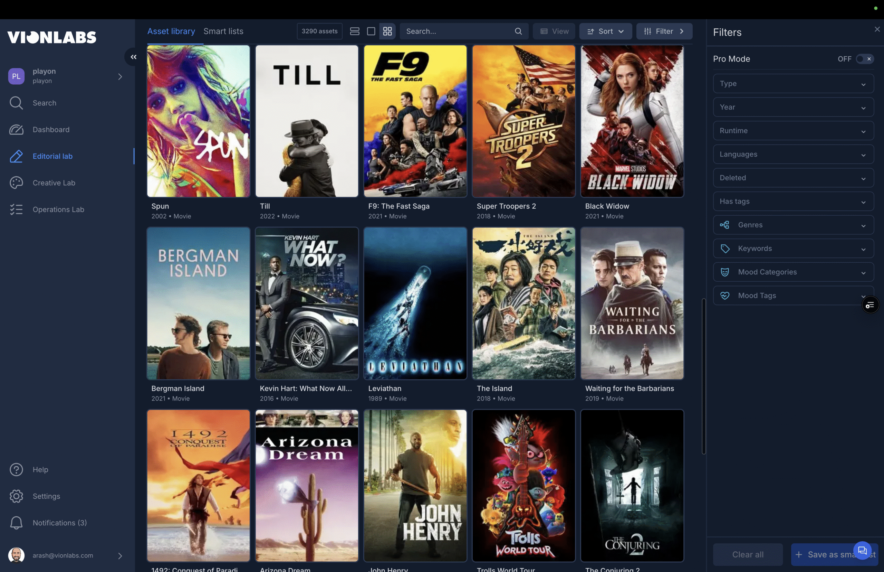Open the F9: The Fast Saga poster

[415, 121]
